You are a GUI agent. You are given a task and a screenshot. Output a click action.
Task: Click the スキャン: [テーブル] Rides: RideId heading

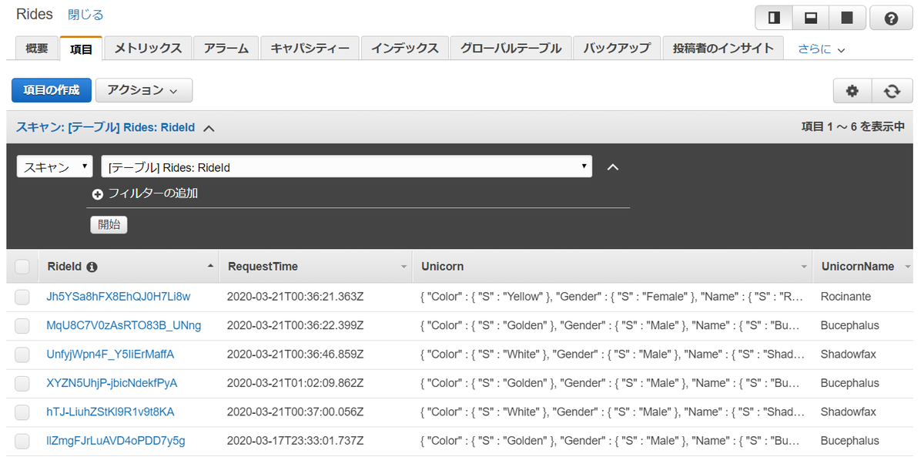click(x=105, y=127)
